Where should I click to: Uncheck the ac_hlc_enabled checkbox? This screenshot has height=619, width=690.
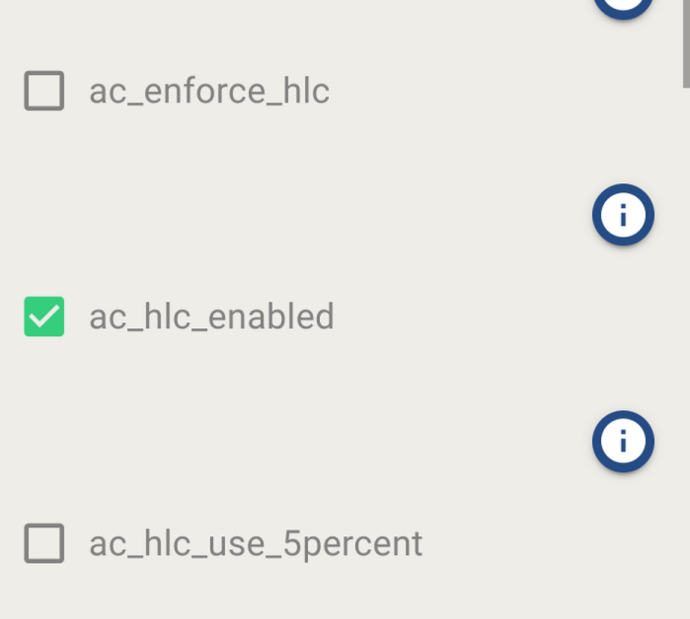44,316
